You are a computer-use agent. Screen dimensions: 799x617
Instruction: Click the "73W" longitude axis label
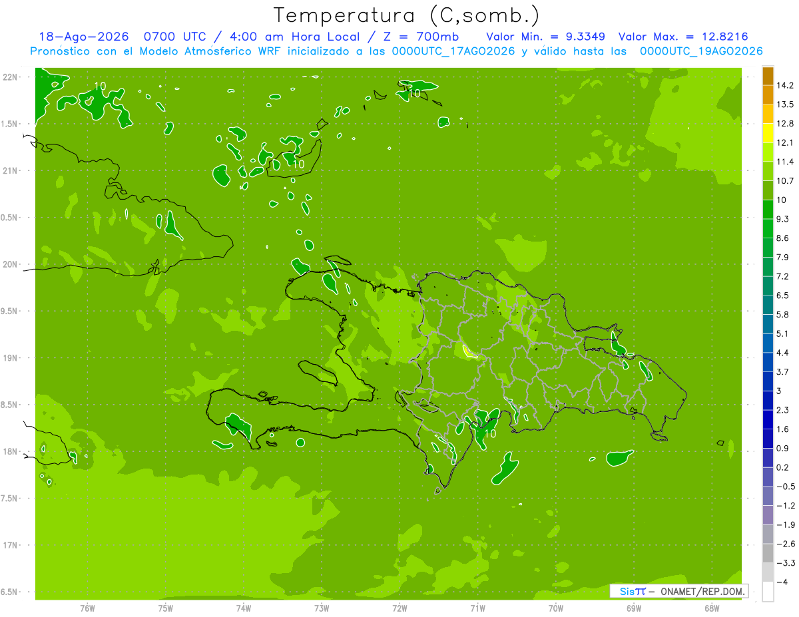tap(322, 608)
